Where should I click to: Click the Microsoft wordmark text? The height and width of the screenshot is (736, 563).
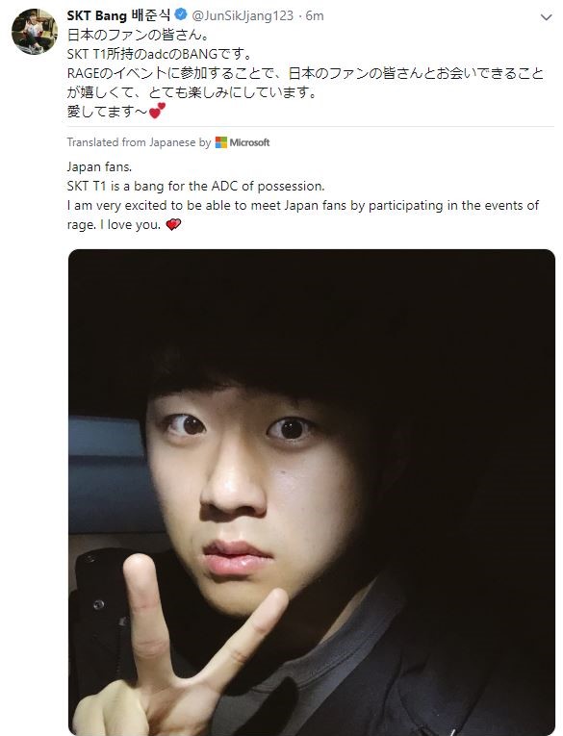(x=249, y=142)
